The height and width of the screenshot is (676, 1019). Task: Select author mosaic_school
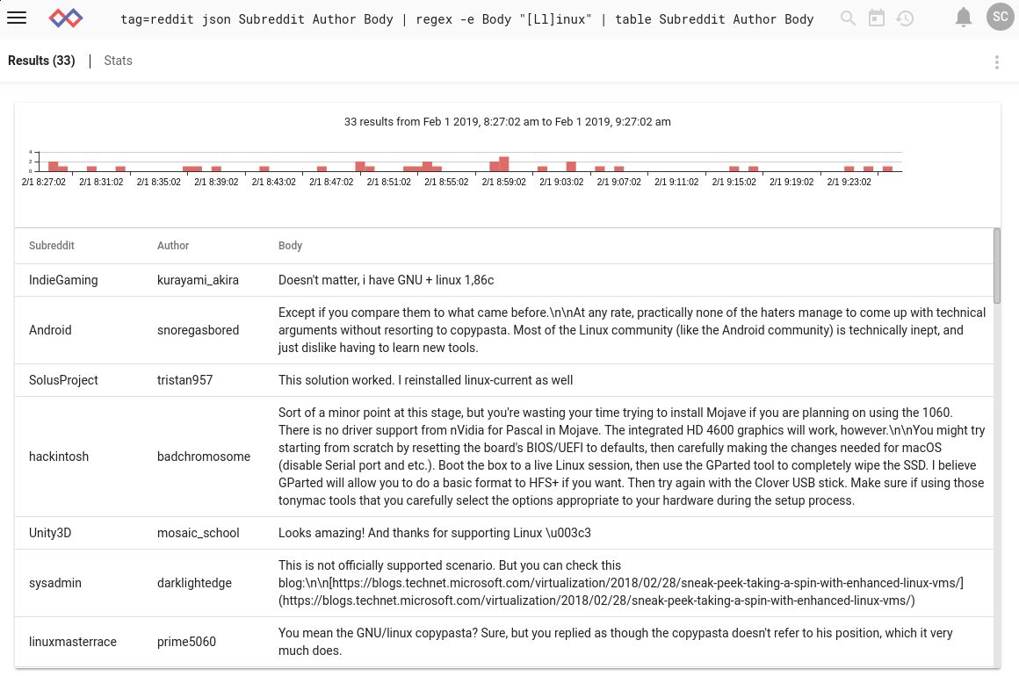[x=199, y=533]
